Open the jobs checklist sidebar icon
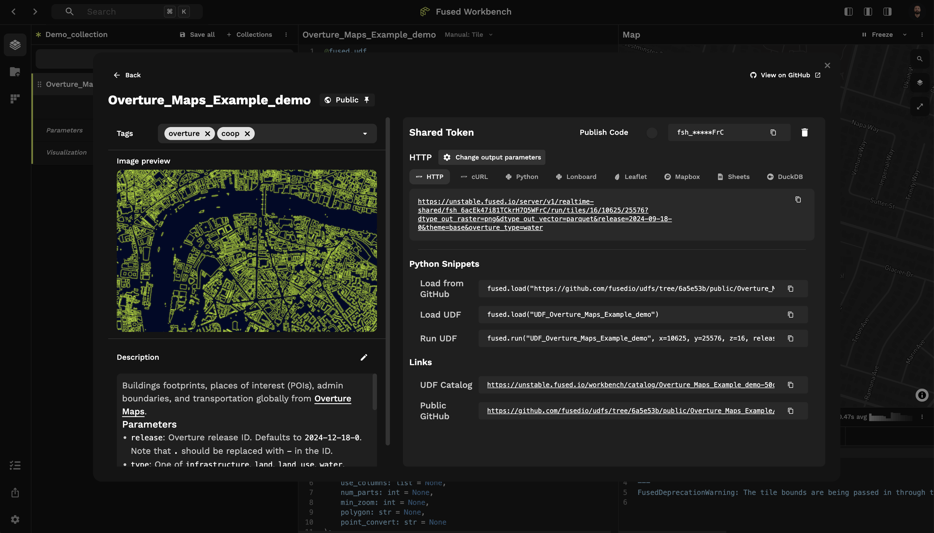 [15, 465]
